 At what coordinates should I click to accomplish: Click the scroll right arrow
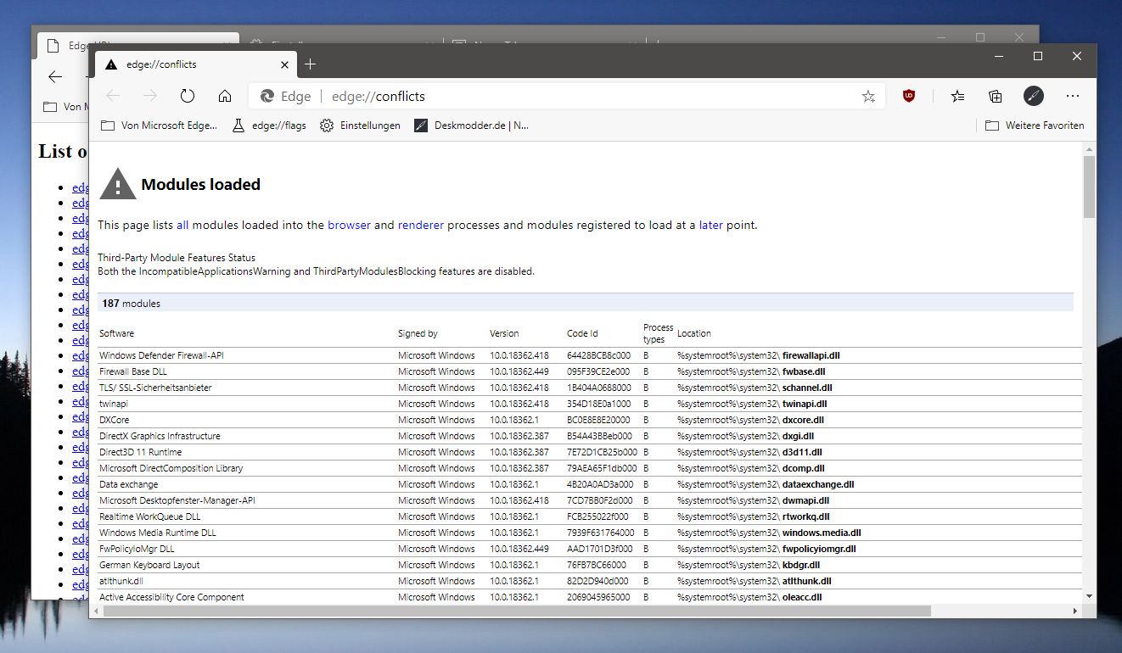click(1075, 611)
